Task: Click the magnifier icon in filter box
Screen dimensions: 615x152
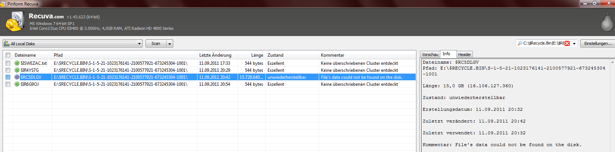Action: point(520,43)
